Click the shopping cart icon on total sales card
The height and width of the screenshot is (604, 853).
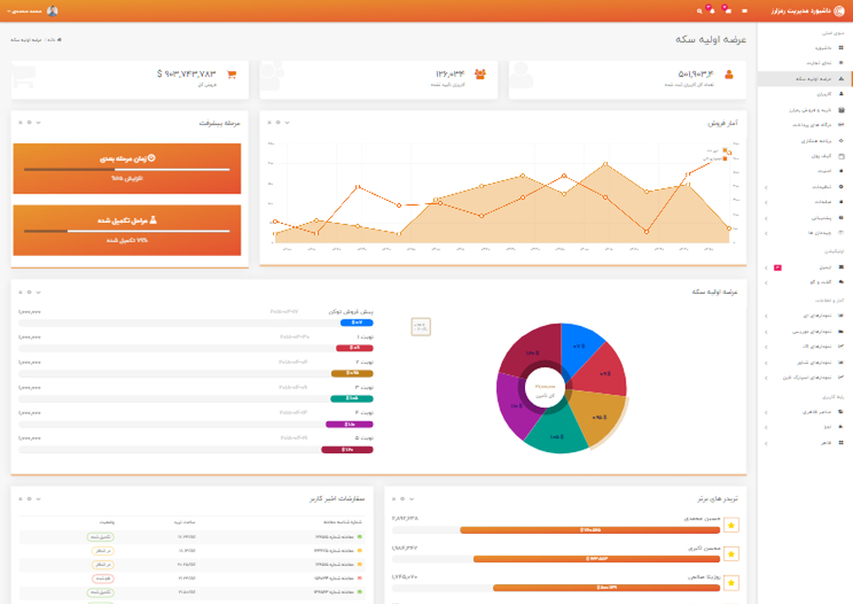(232, 75)
